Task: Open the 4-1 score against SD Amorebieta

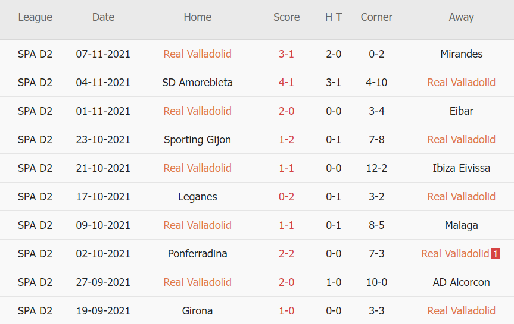Action: click(286, 83)
